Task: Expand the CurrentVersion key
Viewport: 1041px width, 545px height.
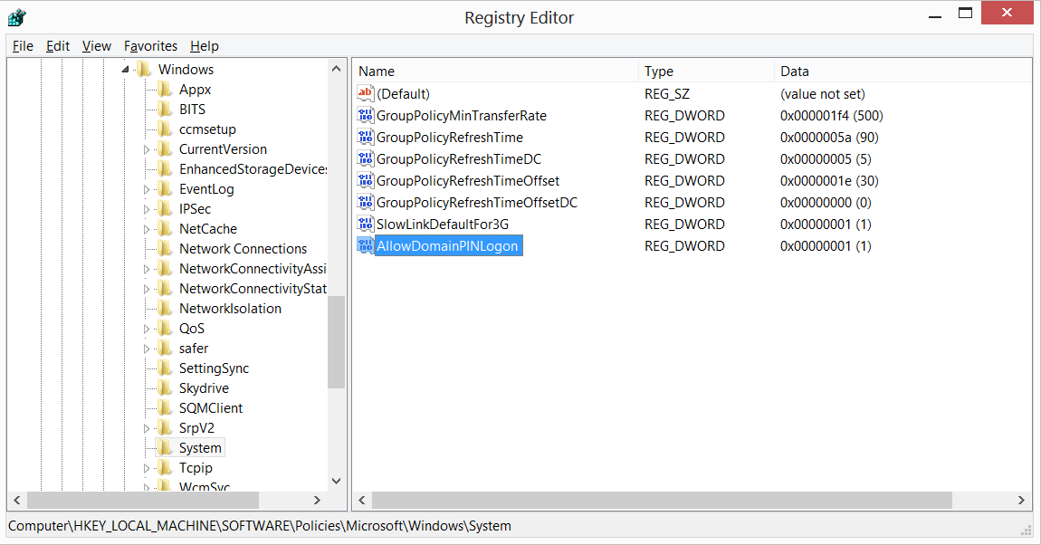Action: [147, 149]
